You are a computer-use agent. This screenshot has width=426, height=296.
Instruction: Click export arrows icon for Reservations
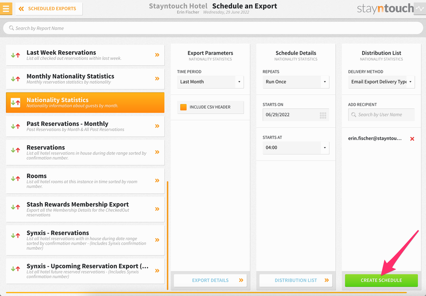tap(15, 150)
